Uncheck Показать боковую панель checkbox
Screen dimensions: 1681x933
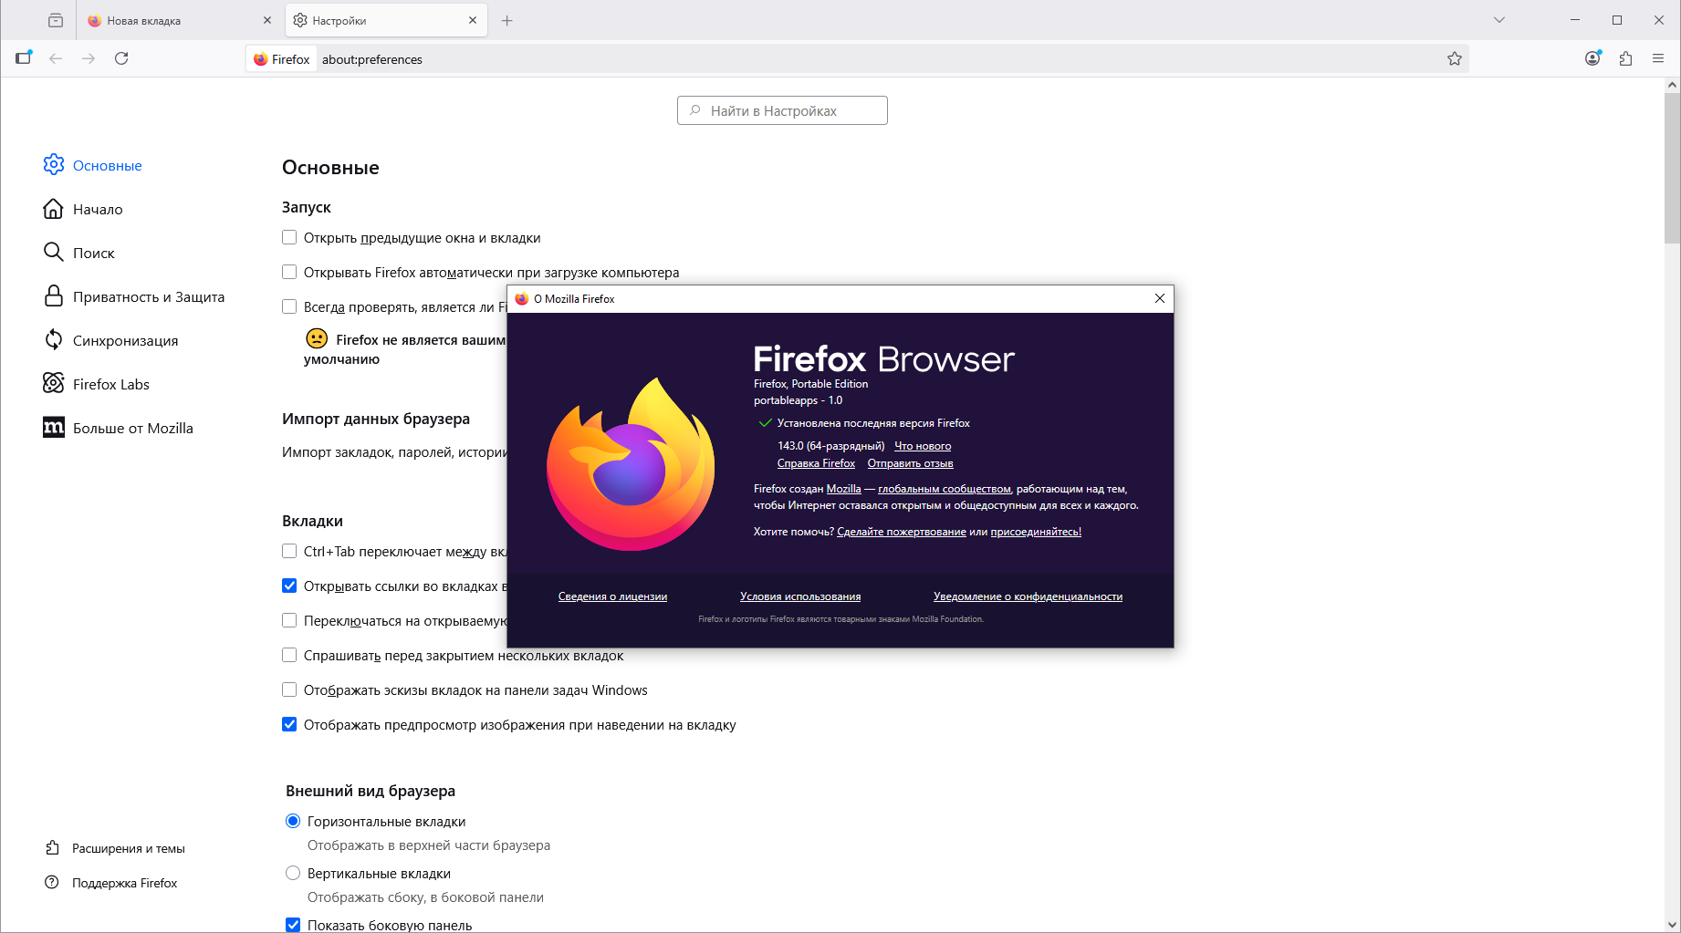[293, 925]
